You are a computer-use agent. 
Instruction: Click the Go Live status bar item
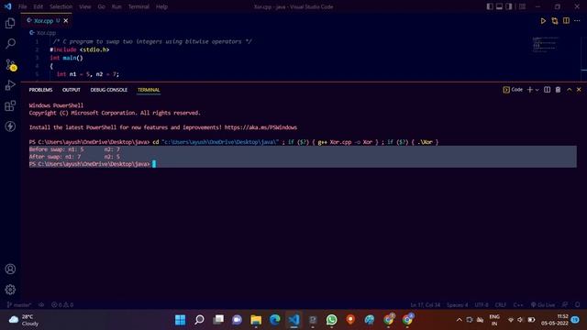tap(543, 305)
